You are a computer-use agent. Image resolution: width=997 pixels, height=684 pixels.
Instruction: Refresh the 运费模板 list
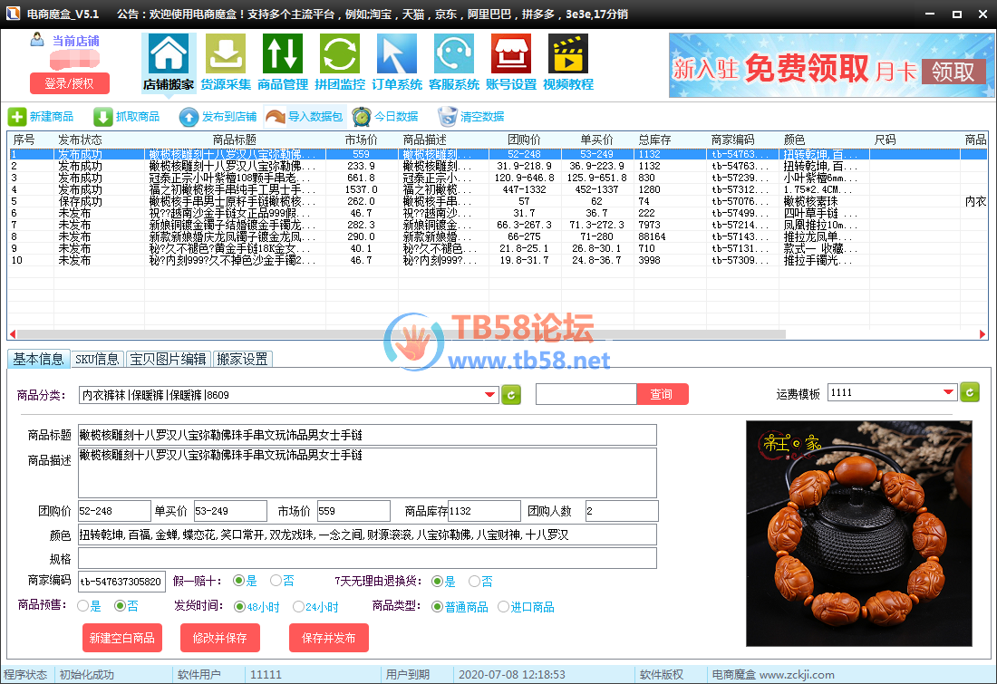click(970, 392)
